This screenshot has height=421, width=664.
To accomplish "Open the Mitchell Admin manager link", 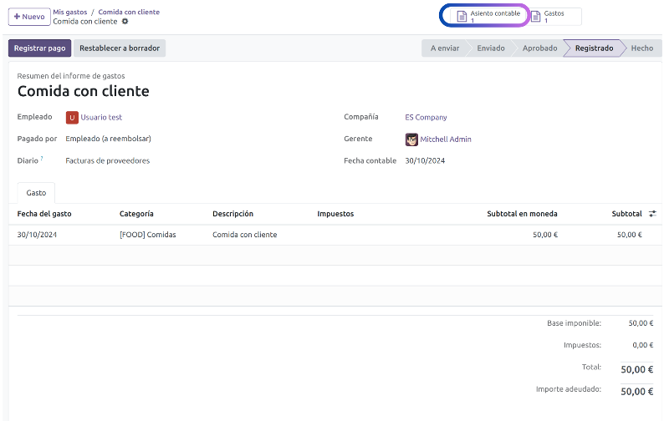I will [x=446, y=139].
